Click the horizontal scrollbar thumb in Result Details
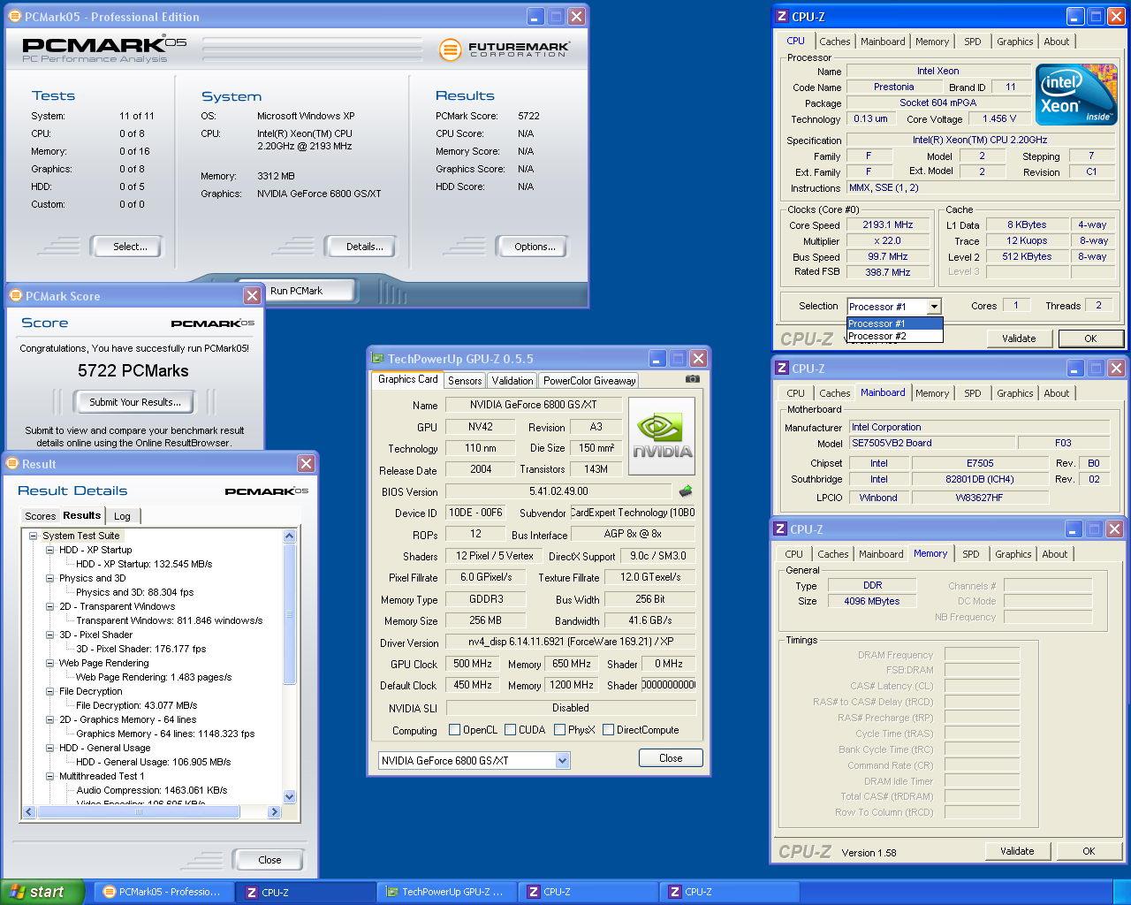1131x905 pixels. point(138,811)
